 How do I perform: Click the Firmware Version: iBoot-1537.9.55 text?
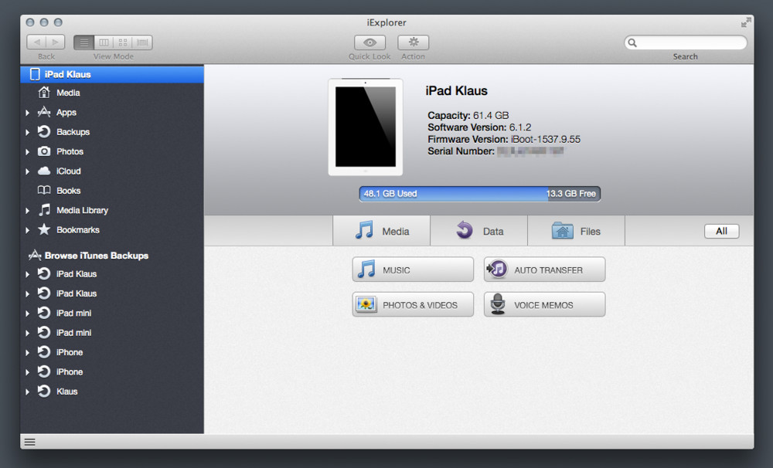coord(504,140)
